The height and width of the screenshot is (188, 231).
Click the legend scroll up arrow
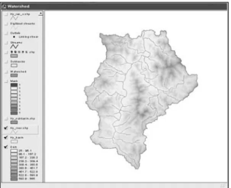tap(40, 13)
